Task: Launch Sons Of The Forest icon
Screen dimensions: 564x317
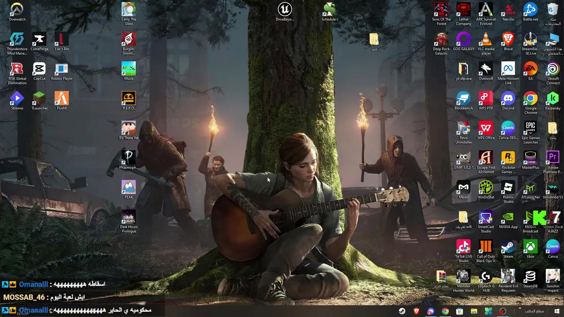Action: (x=441, y=14)
